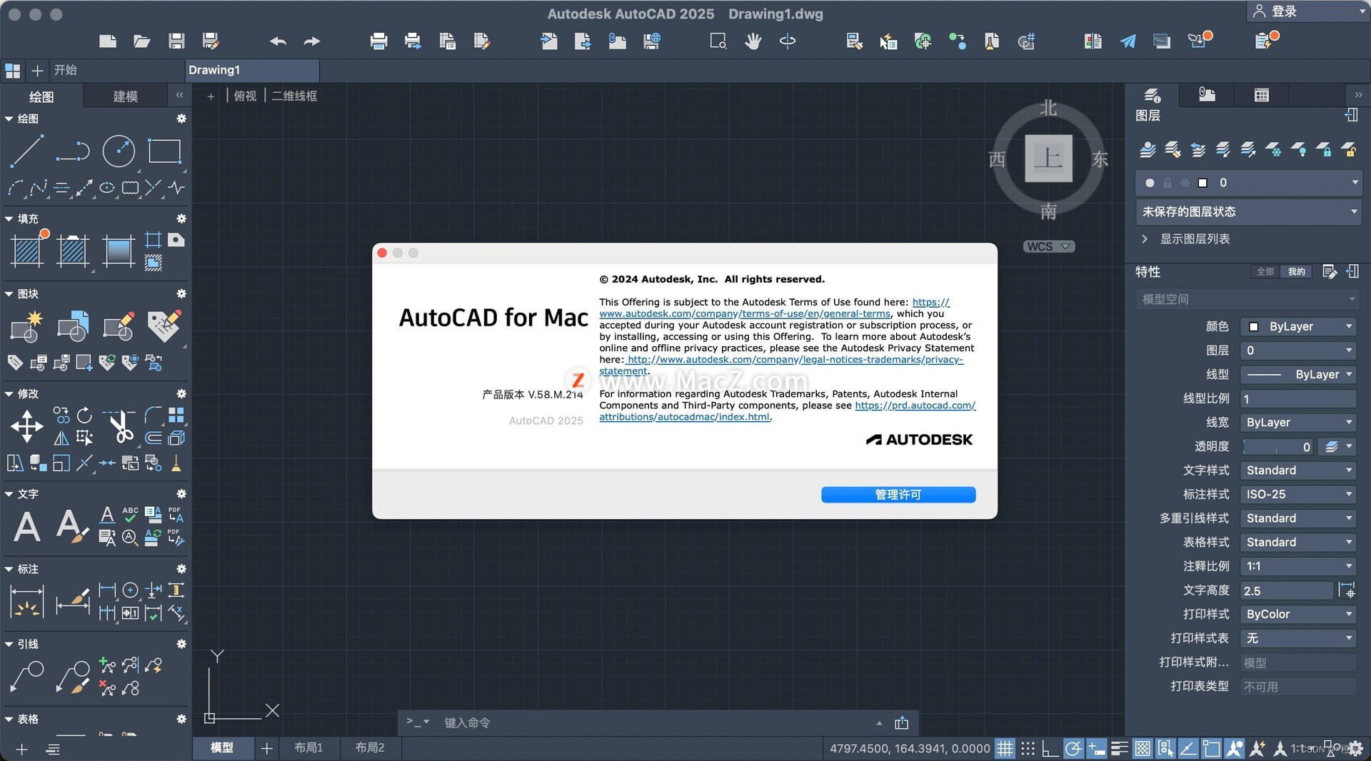
Task: Open the general-terms link in About dialog
Action: [x=745, y=313]
